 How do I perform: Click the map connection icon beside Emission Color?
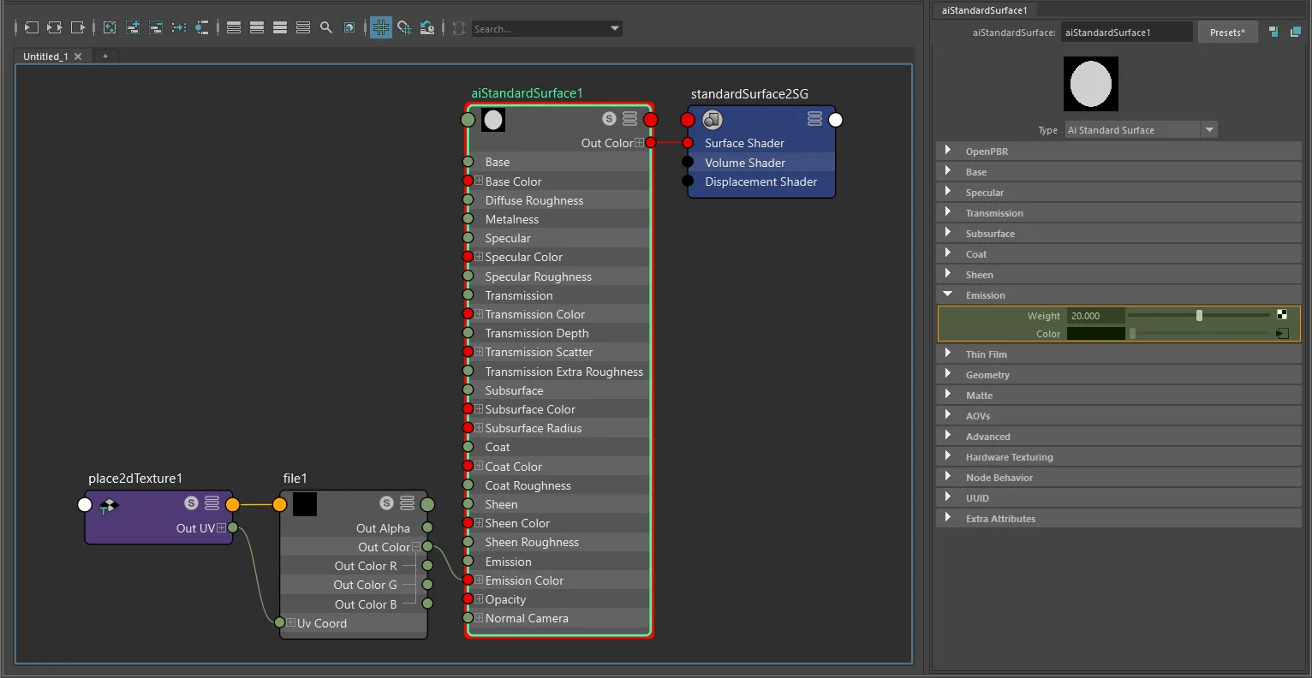coord(1282,334)
